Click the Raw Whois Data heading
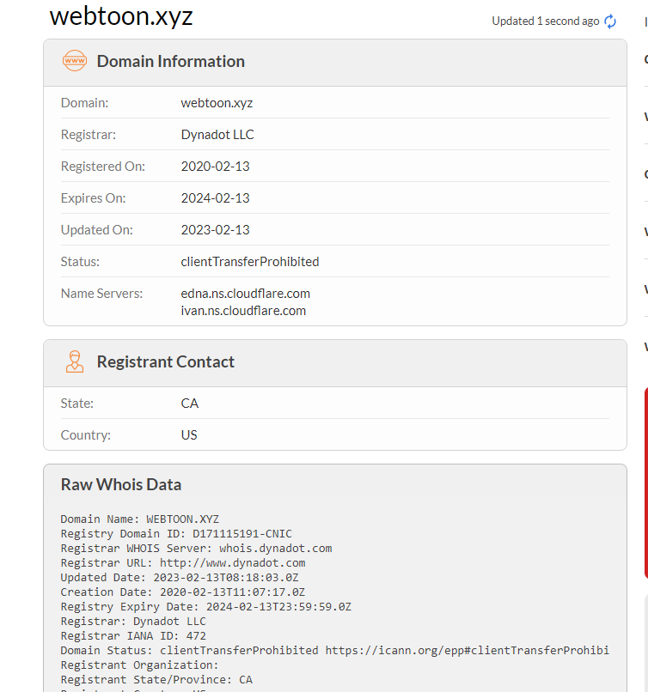The image size is (648, 692). 121,484
